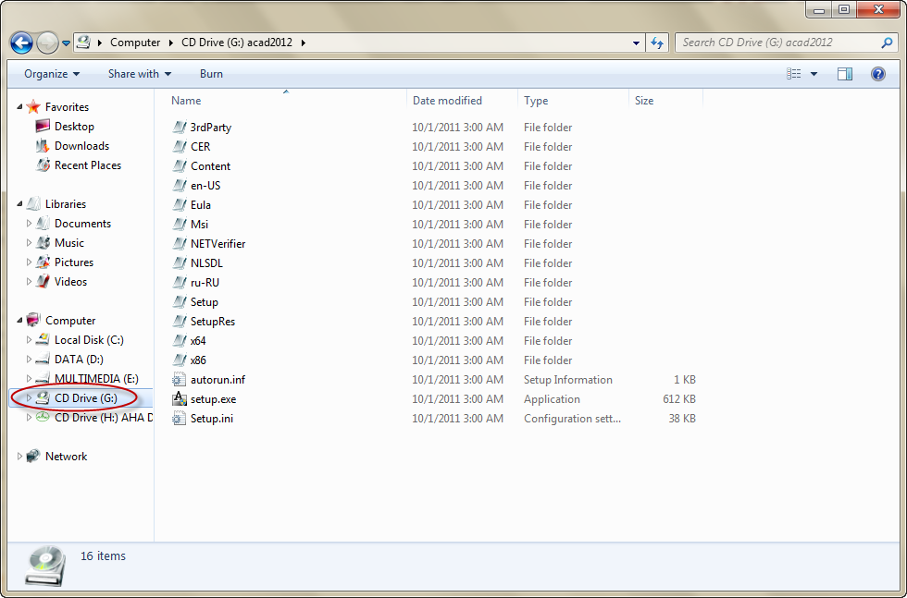Select the autorun.inf file icon
The image size is (907, 598).
(x=179, y=380)
